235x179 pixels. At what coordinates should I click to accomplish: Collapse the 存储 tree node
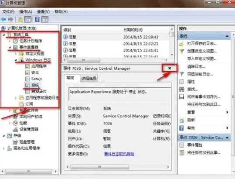point(4,136)
